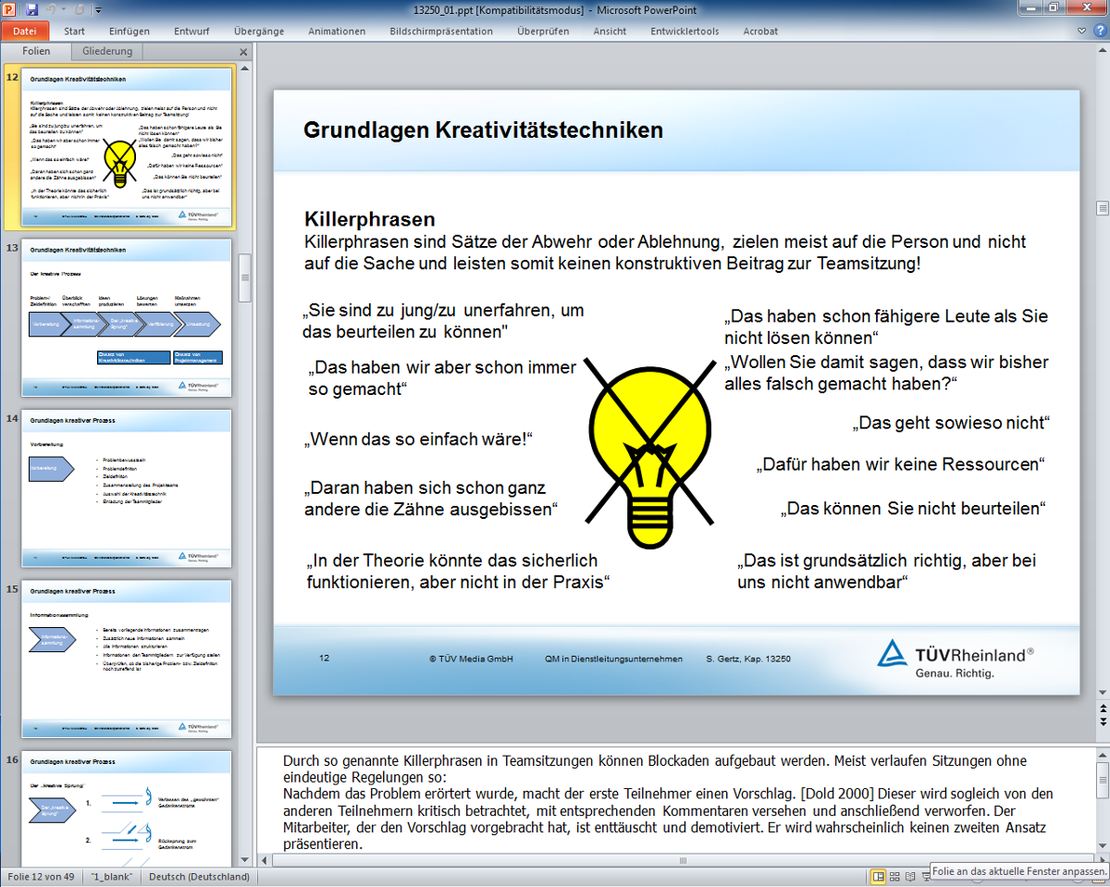Click the phrase „Wenn das so einfach wäre!"
The height and width of the screenshot is (887, 1110).
pyautogui.click(x=419, y=439)
